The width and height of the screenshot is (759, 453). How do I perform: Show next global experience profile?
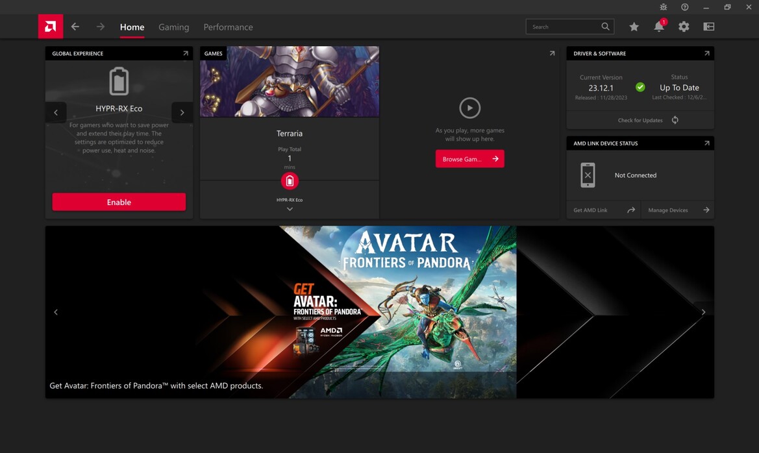point(182,113)
